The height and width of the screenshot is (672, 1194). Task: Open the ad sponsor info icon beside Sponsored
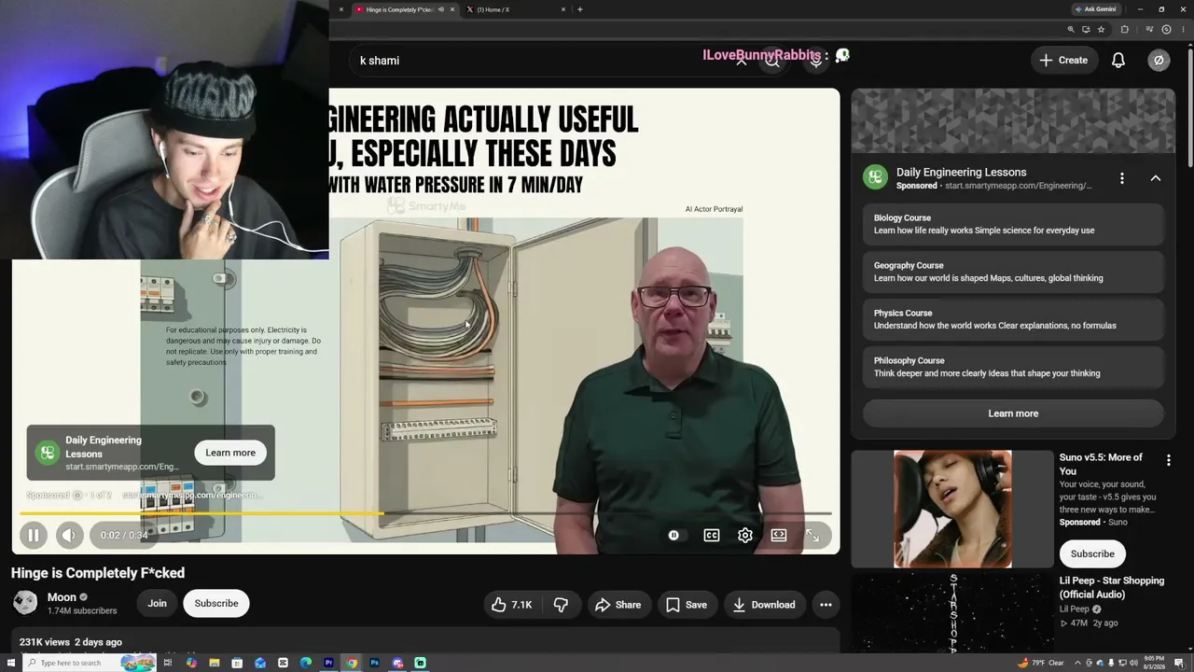click(x=77, y=496)
